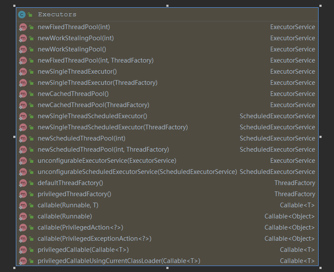Click ExecutorService return type of unconfigurableExecutorService
The height and width of the screenshot is (272, 334).
pyautogui.click(x=292, y=161)
